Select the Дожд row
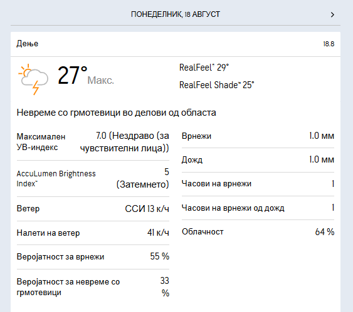The height and width of the screenshot is (312, 353). click(x=258, y=160)
